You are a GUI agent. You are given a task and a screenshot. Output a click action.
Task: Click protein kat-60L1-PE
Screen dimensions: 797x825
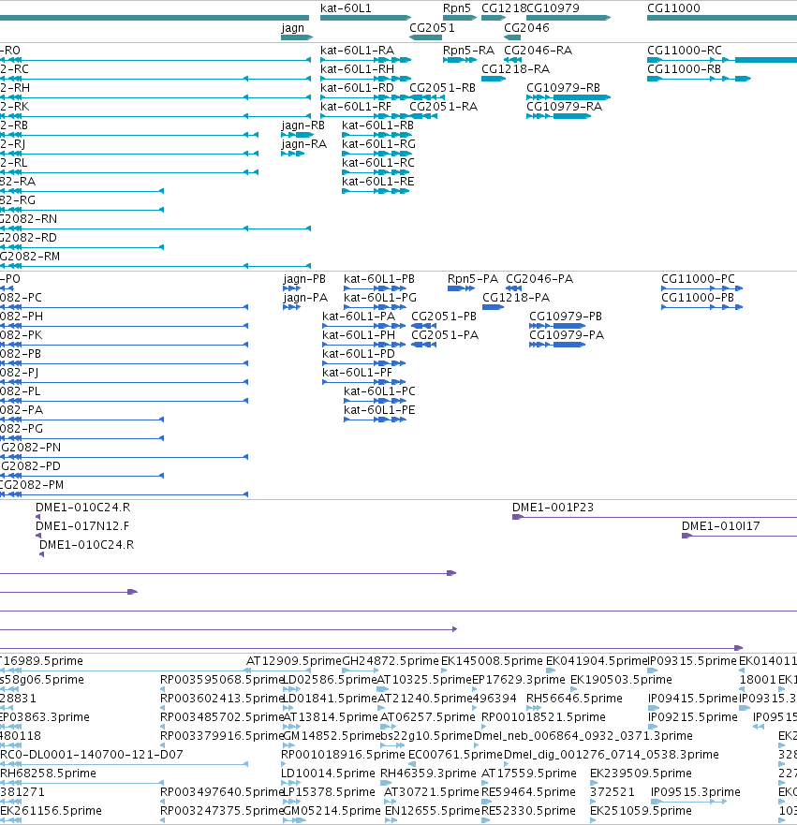tap(379, 409)
